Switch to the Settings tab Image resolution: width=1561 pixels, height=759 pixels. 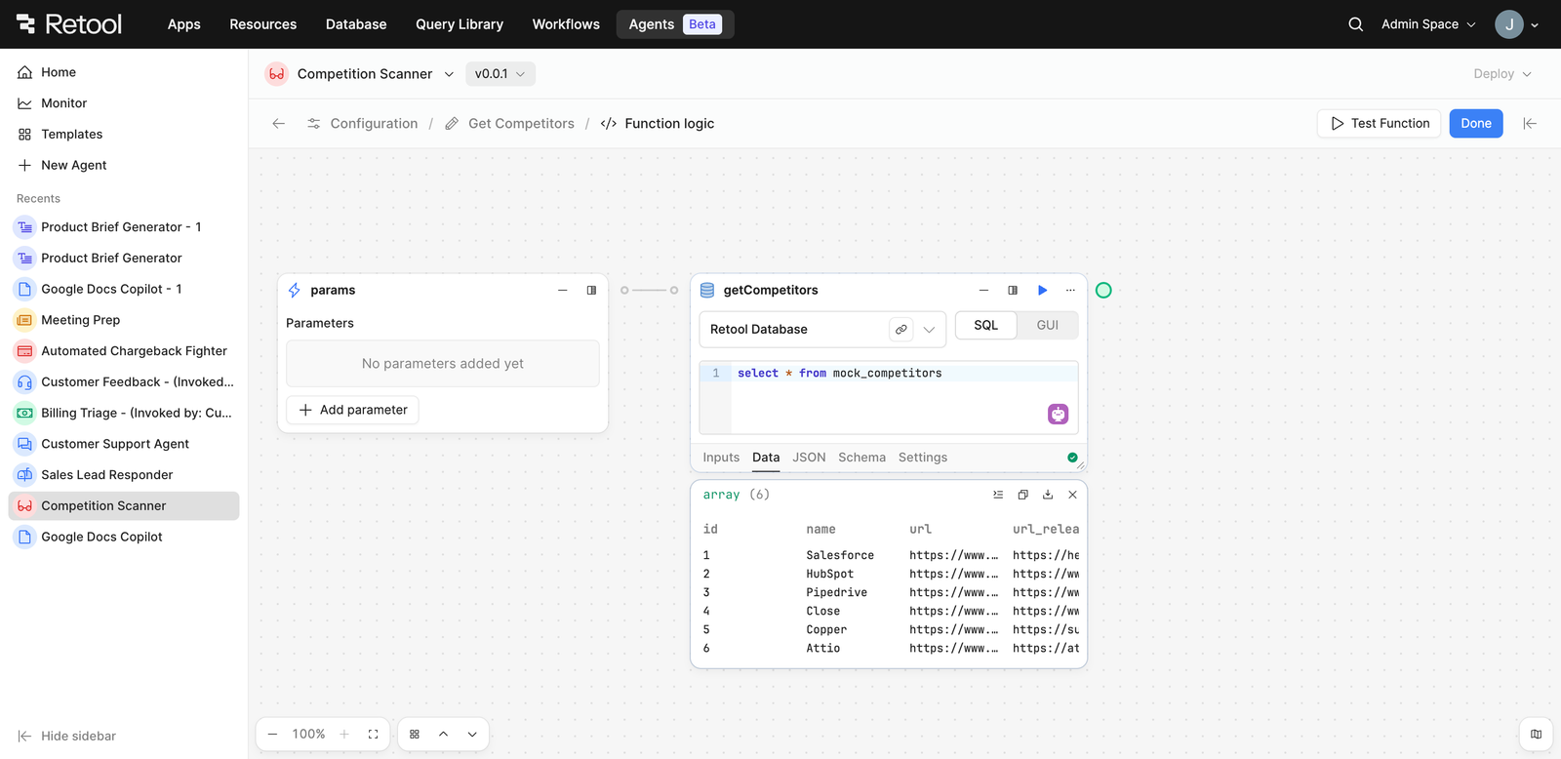point(923,458)
